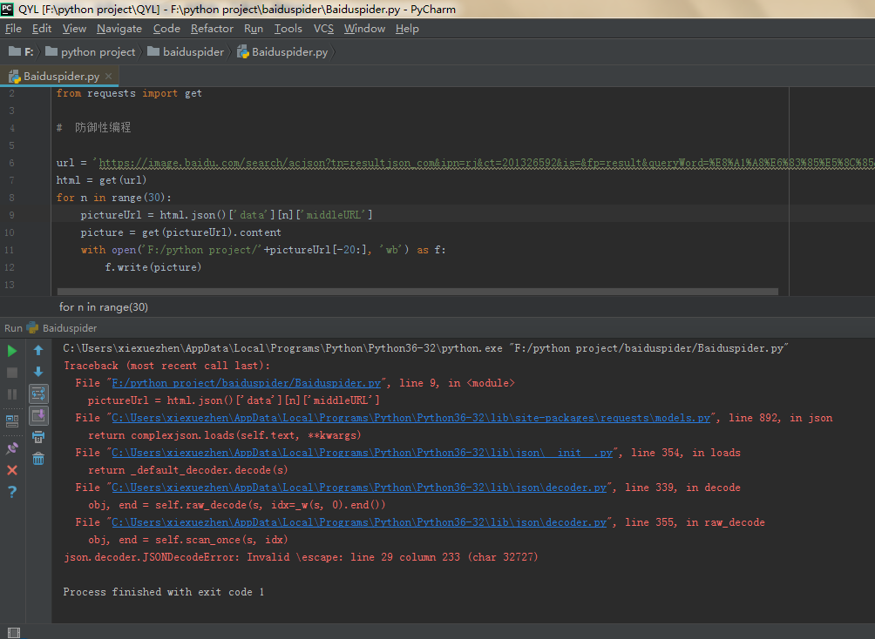This screenshot has width=875, height=639.
Task: Close the Run tab with red X
Action: [12, 470]
